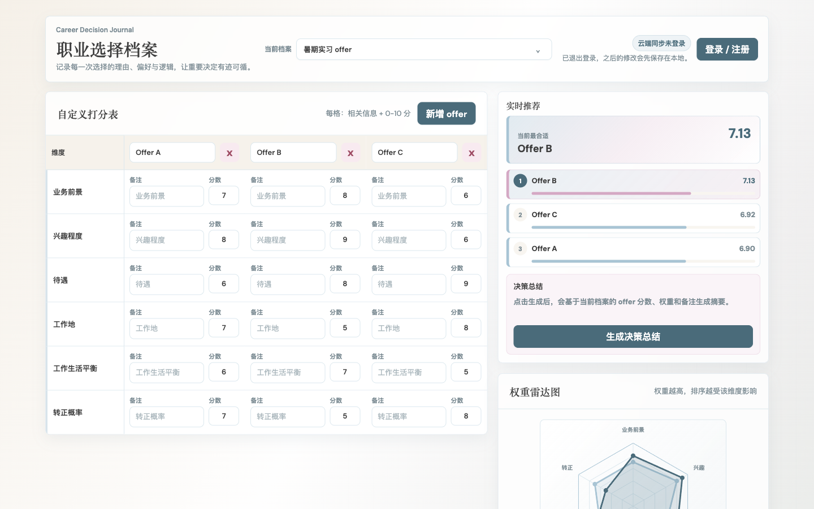Focus Offer C 转正概率 score box

pos(466,416)
